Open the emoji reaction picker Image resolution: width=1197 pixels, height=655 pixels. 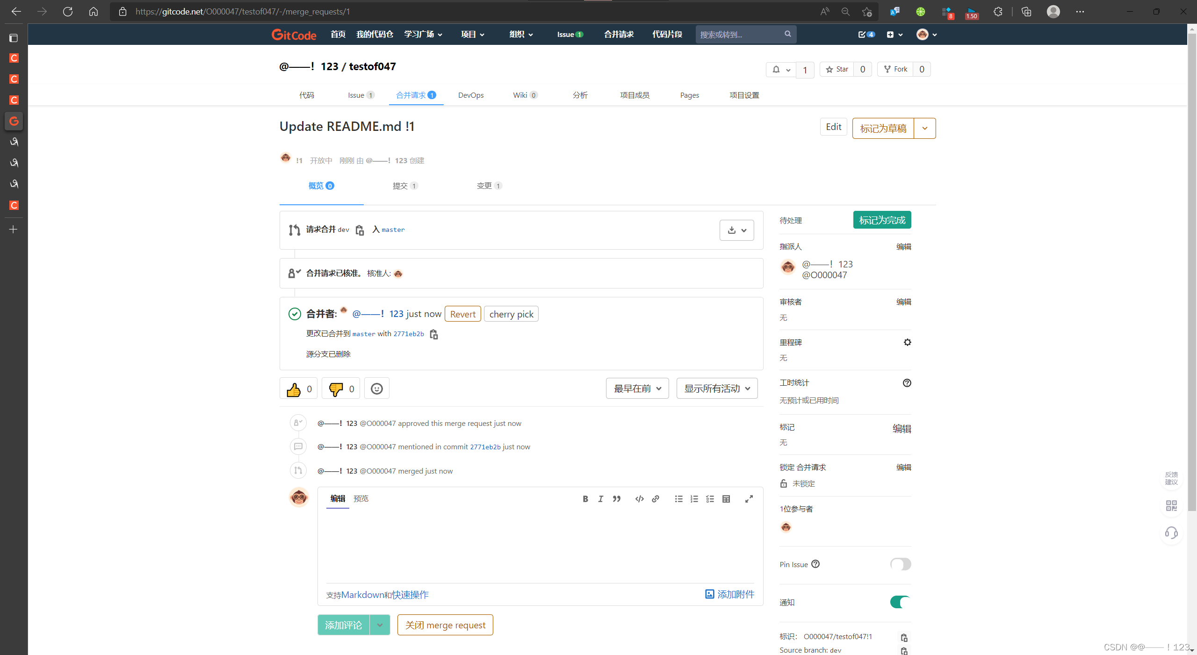point(376,389)
